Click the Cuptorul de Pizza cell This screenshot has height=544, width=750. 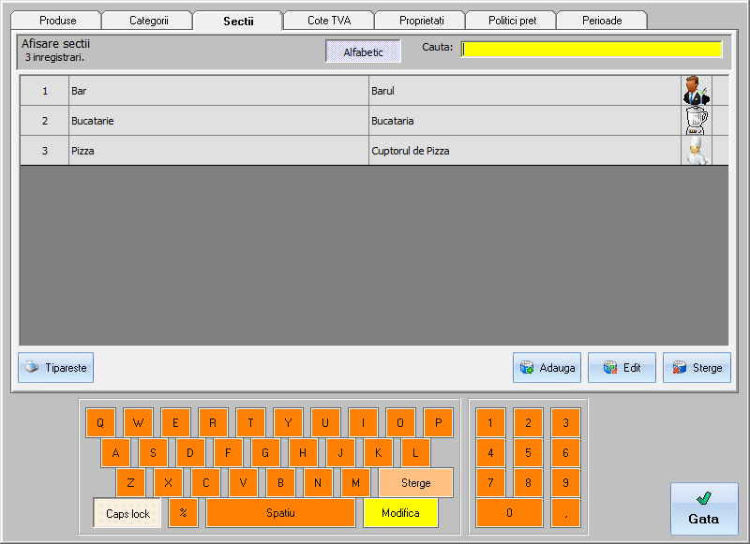[x=525, y=151]
